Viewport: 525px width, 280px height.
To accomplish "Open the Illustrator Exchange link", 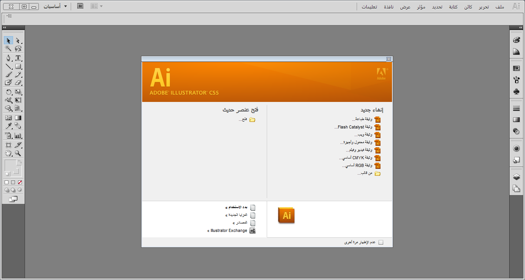I will tap(231, 230).
